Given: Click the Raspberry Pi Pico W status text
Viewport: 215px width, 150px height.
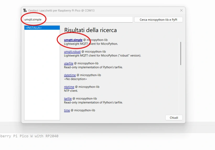Looking at the screenshot, I should pos(29,136).
